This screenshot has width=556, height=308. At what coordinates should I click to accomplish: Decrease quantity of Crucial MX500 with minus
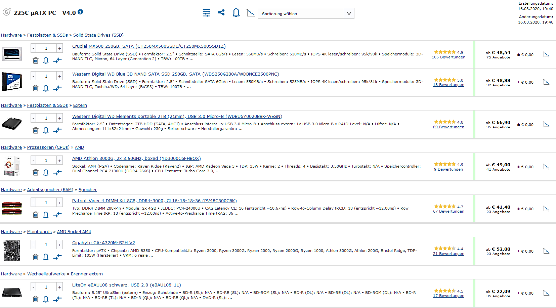[x=33, y=48]
